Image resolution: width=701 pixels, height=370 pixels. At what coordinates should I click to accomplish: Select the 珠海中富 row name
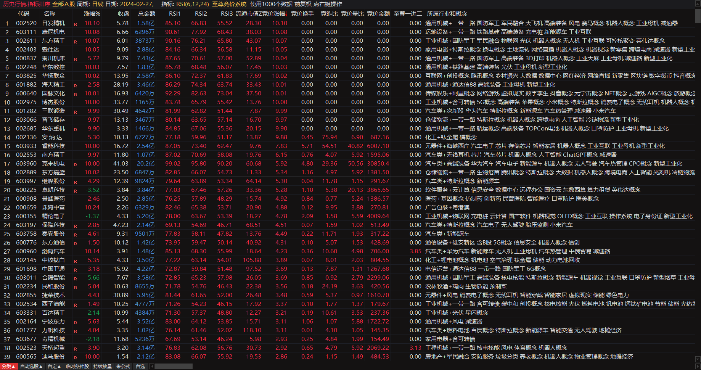coord(53,208)
